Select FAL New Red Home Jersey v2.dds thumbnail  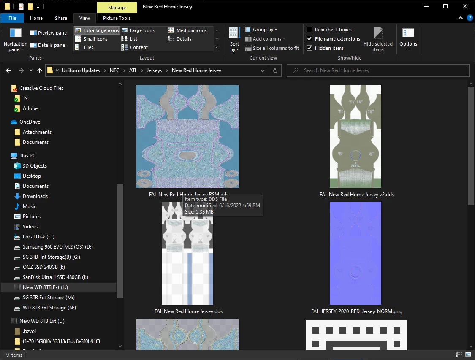click(356, 136)
